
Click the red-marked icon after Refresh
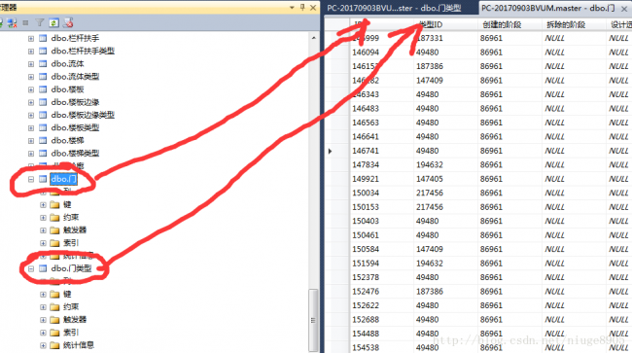[68, 23]
